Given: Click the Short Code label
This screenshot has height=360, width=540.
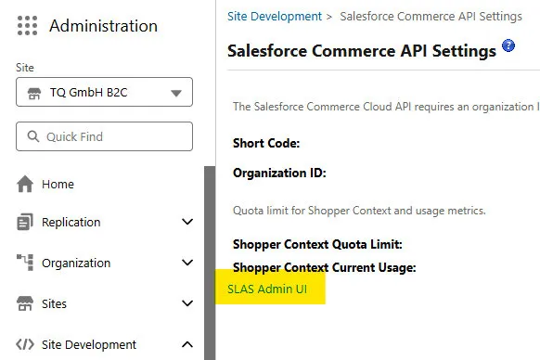Looking at the screenshot, I should click(x=266, y=143).
